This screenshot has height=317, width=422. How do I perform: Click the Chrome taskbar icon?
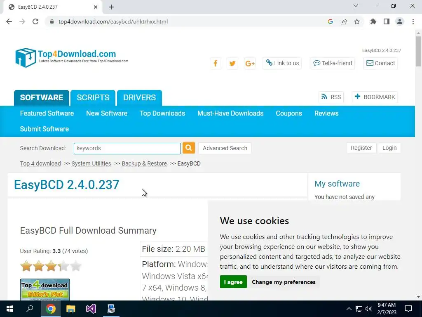point(50,309)
